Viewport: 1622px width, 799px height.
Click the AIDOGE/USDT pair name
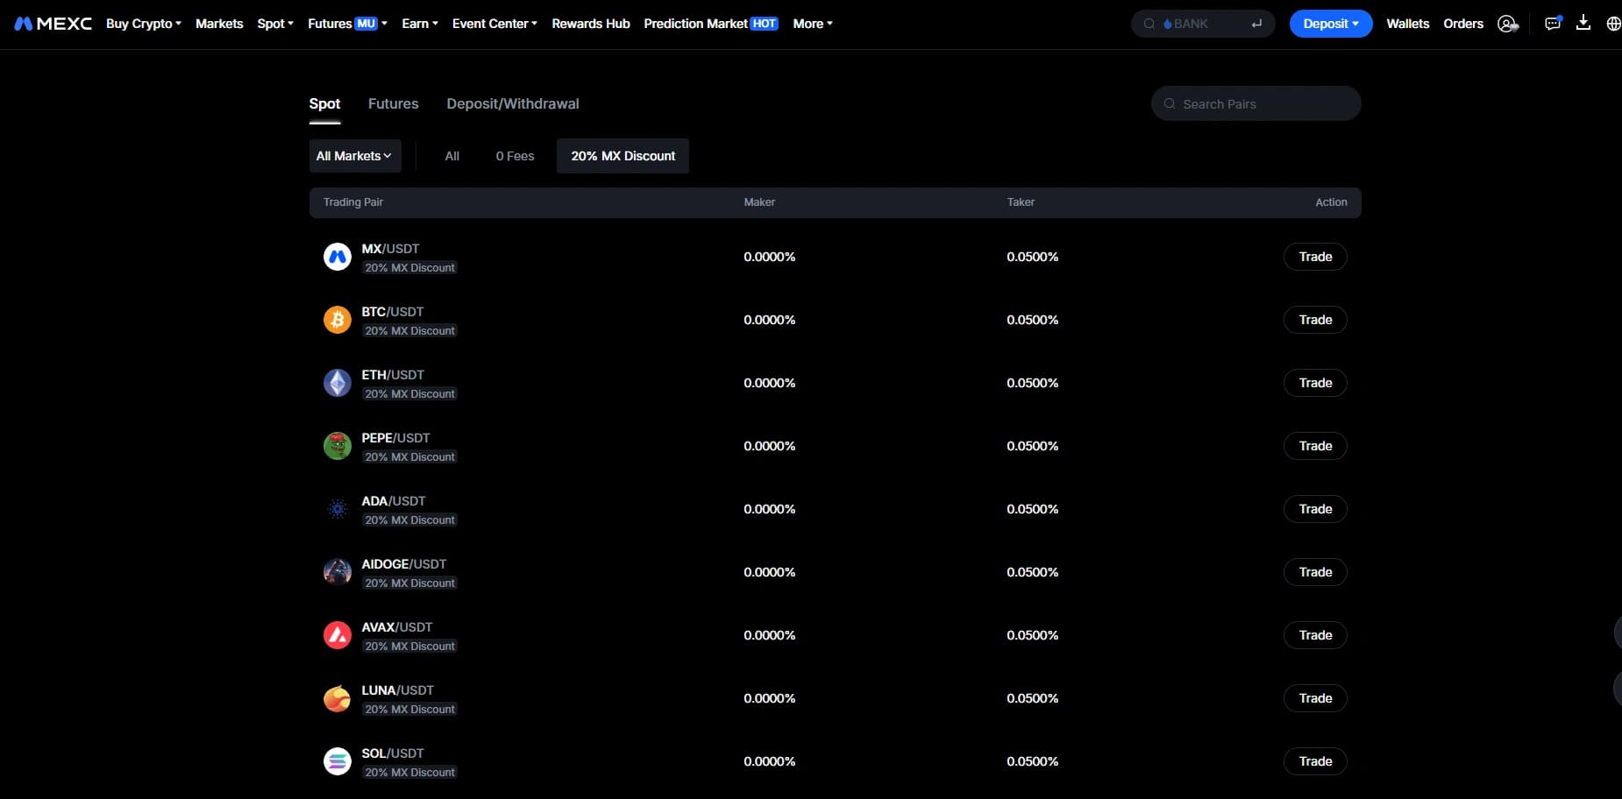(404, 564)
